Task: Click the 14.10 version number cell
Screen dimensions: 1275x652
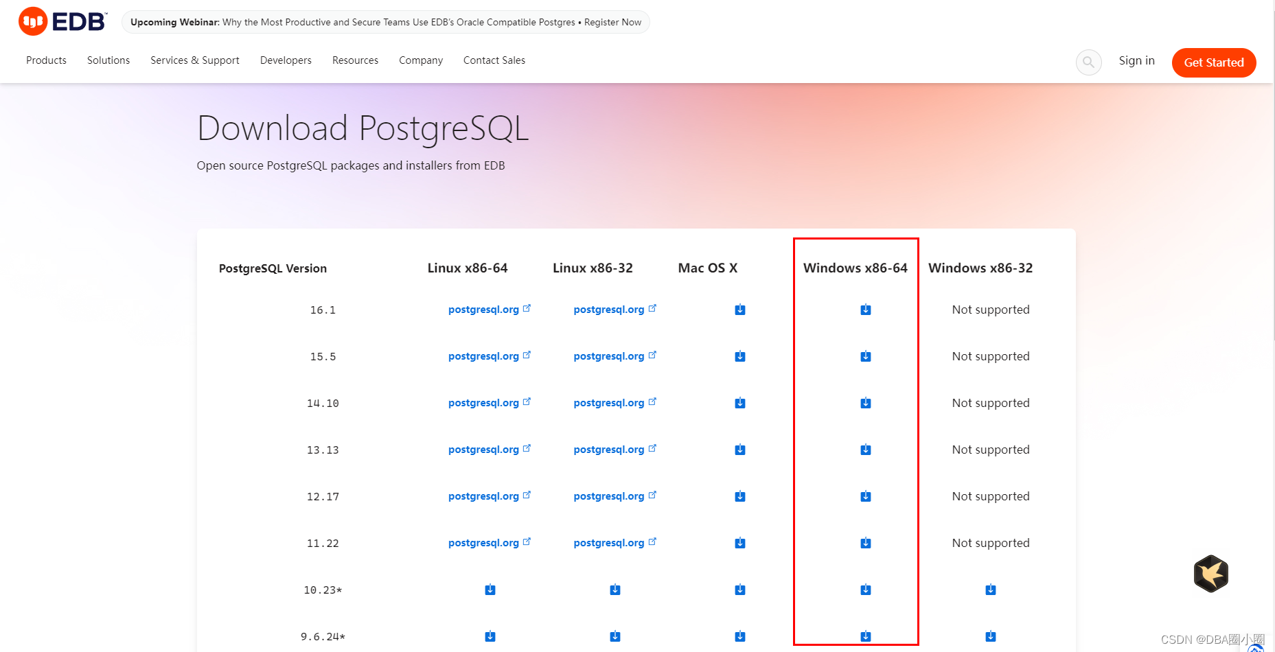Action: point(323,404)
